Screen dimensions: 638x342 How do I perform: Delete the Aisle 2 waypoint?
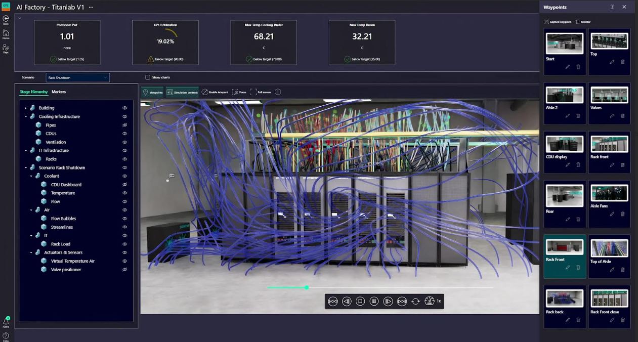578,116
